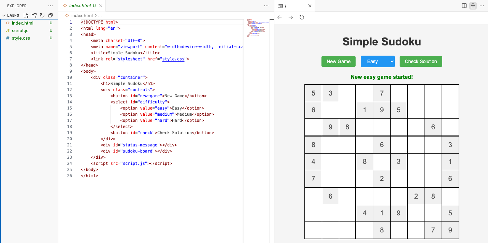Click the Simple Sudoku heading in preview
Screen dimensions: 488x243
382,42
